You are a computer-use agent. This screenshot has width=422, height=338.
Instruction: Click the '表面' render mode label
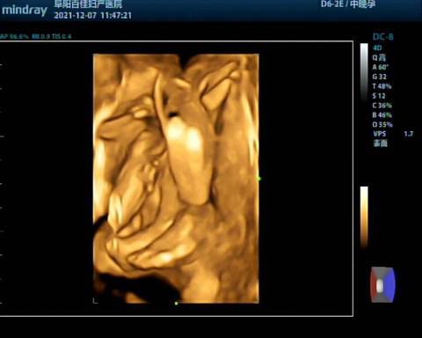click(381, 143)
